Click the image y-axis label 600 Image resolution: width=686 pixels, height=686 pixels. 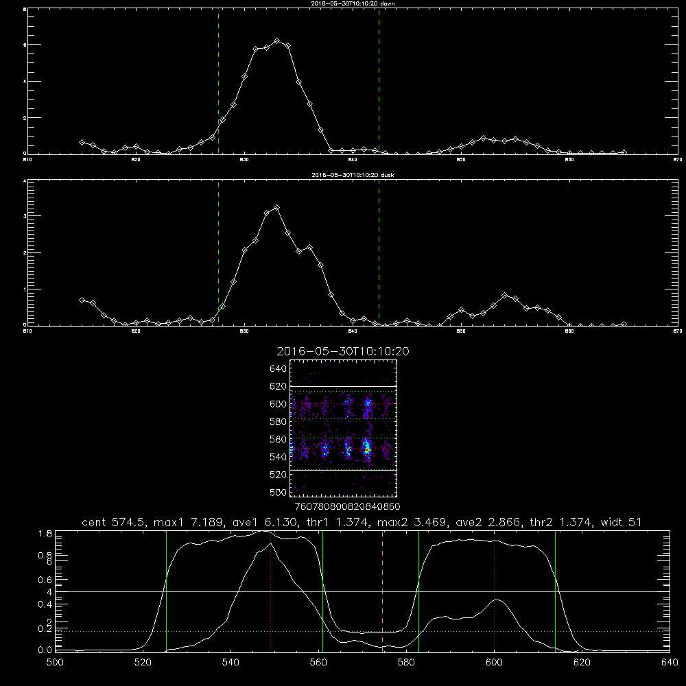click(x=279, y=404)
